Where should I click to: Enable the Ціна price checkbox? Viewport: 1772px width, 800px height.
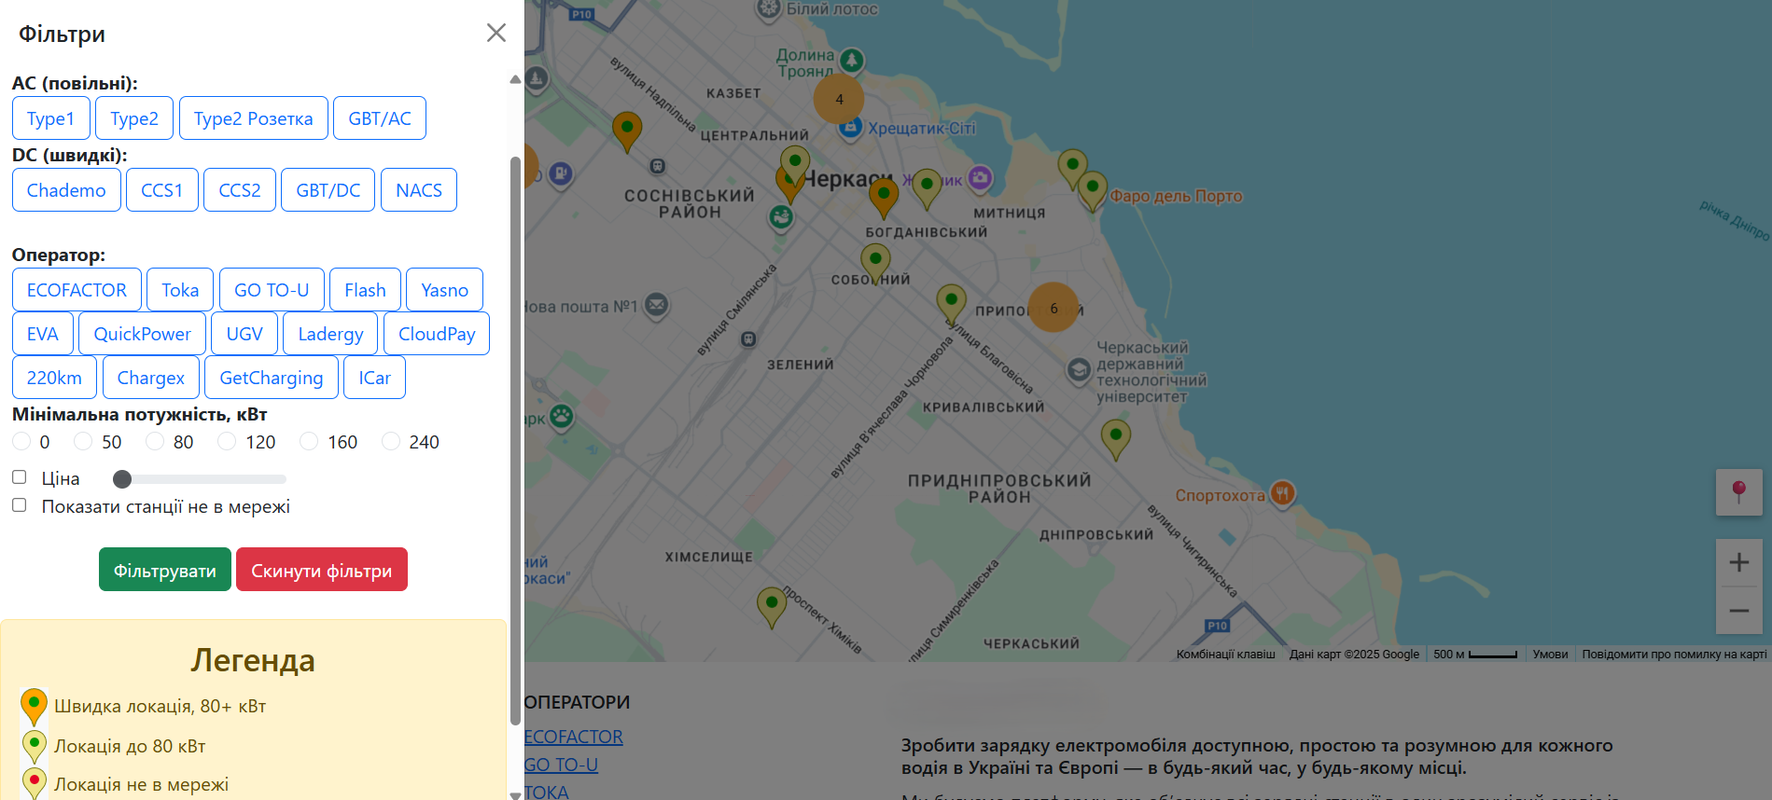[19, 476]
